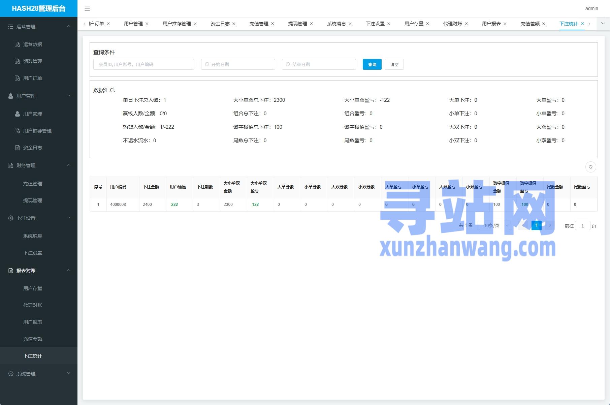Open 代理对账 in the sidebar
The height and width of the screenshot is (405, 610).
click(x=39, y=305)
